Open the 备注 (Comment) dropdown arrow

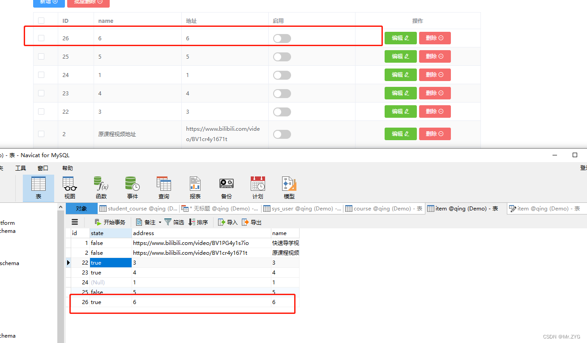tap(159, 222)
